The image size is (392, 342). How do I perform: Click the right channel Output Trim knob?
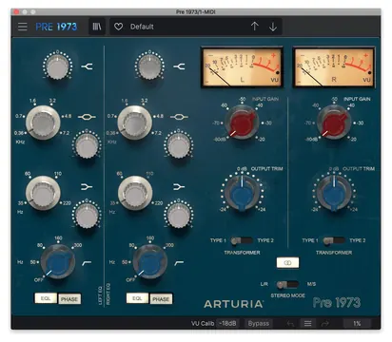[x=334, y=193]
